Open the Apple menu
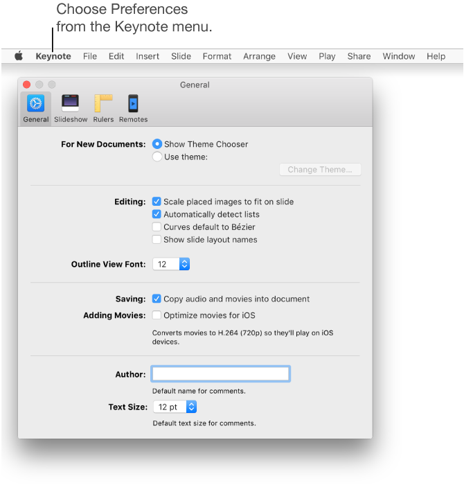This screenshot has height=485, width=464. [x=19, y=56]
